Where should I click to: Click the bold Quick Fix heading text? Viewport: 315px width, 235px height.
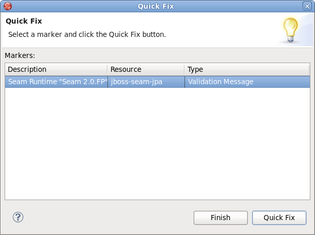tap(24, 22)
